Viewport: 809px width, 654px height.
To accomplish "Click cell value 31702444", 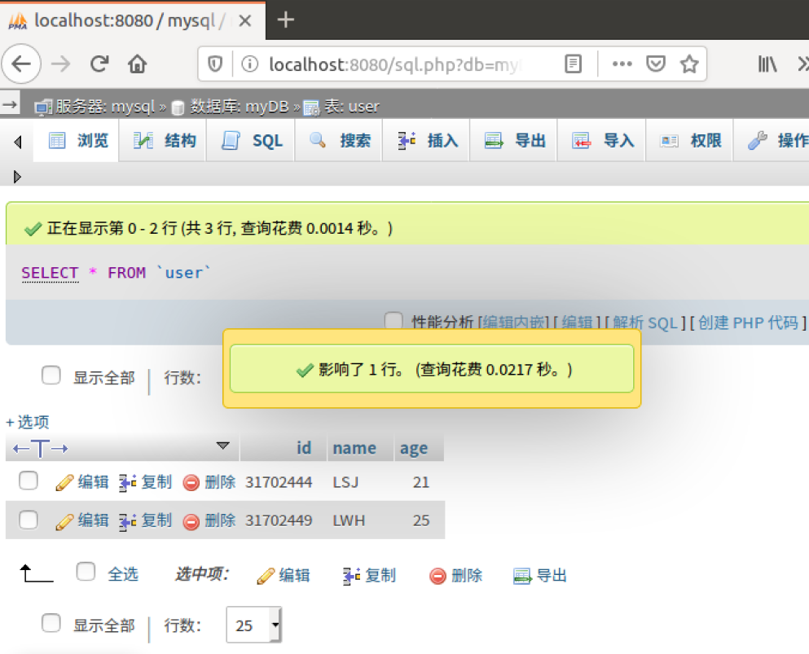I will (279, 482).
